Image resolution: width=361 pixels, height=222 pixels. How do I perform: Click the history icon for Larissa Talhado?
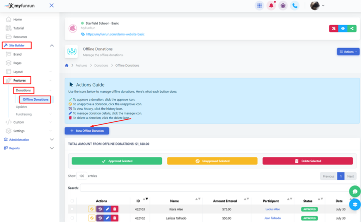point(100,218)
